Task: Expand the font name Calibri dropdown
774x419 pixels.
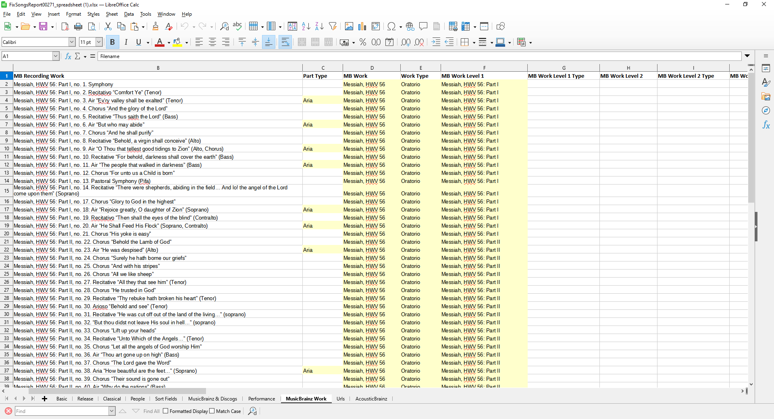Action: pos(72,42)
